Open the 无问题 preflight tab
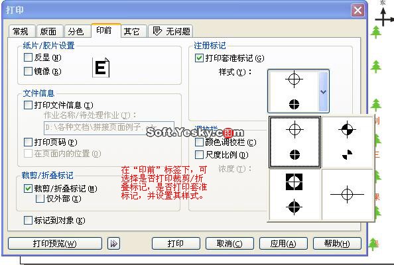 pos(170,31)
